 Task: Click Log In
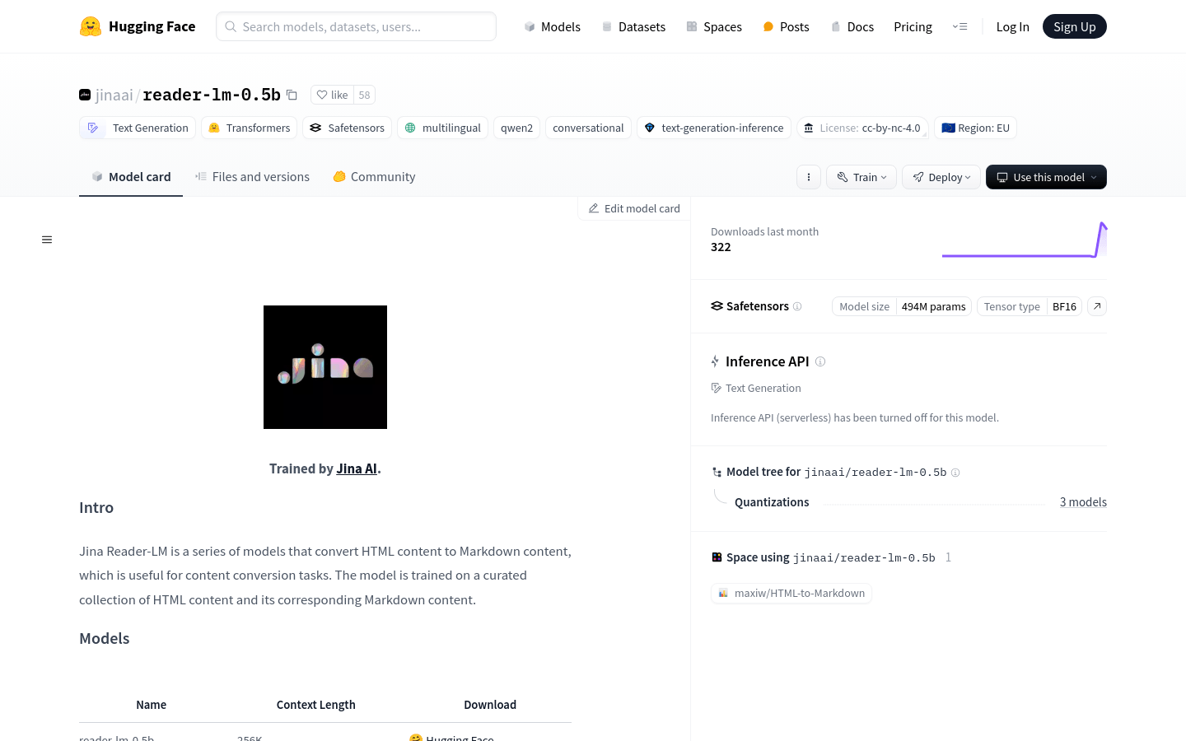point(1012,26)
